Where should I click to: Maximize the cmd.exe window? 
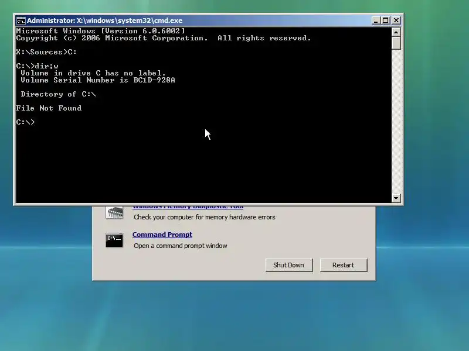click(x=386, y=20)
